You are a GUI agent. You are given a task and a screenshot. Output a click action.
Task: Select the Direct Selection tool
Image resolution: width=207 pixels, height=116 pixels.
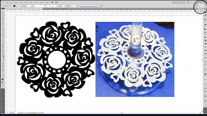tap(3, 15)
